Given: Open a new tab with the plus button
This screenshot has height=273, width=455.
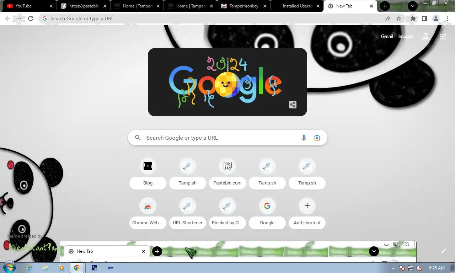Looking at the screenshot, I should [x=385, y=6].
